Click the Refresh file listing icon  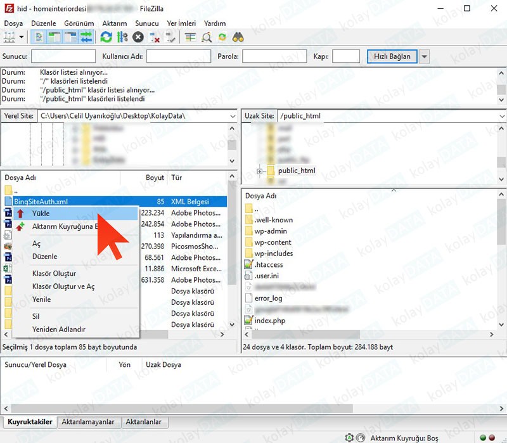click(105, 37)
